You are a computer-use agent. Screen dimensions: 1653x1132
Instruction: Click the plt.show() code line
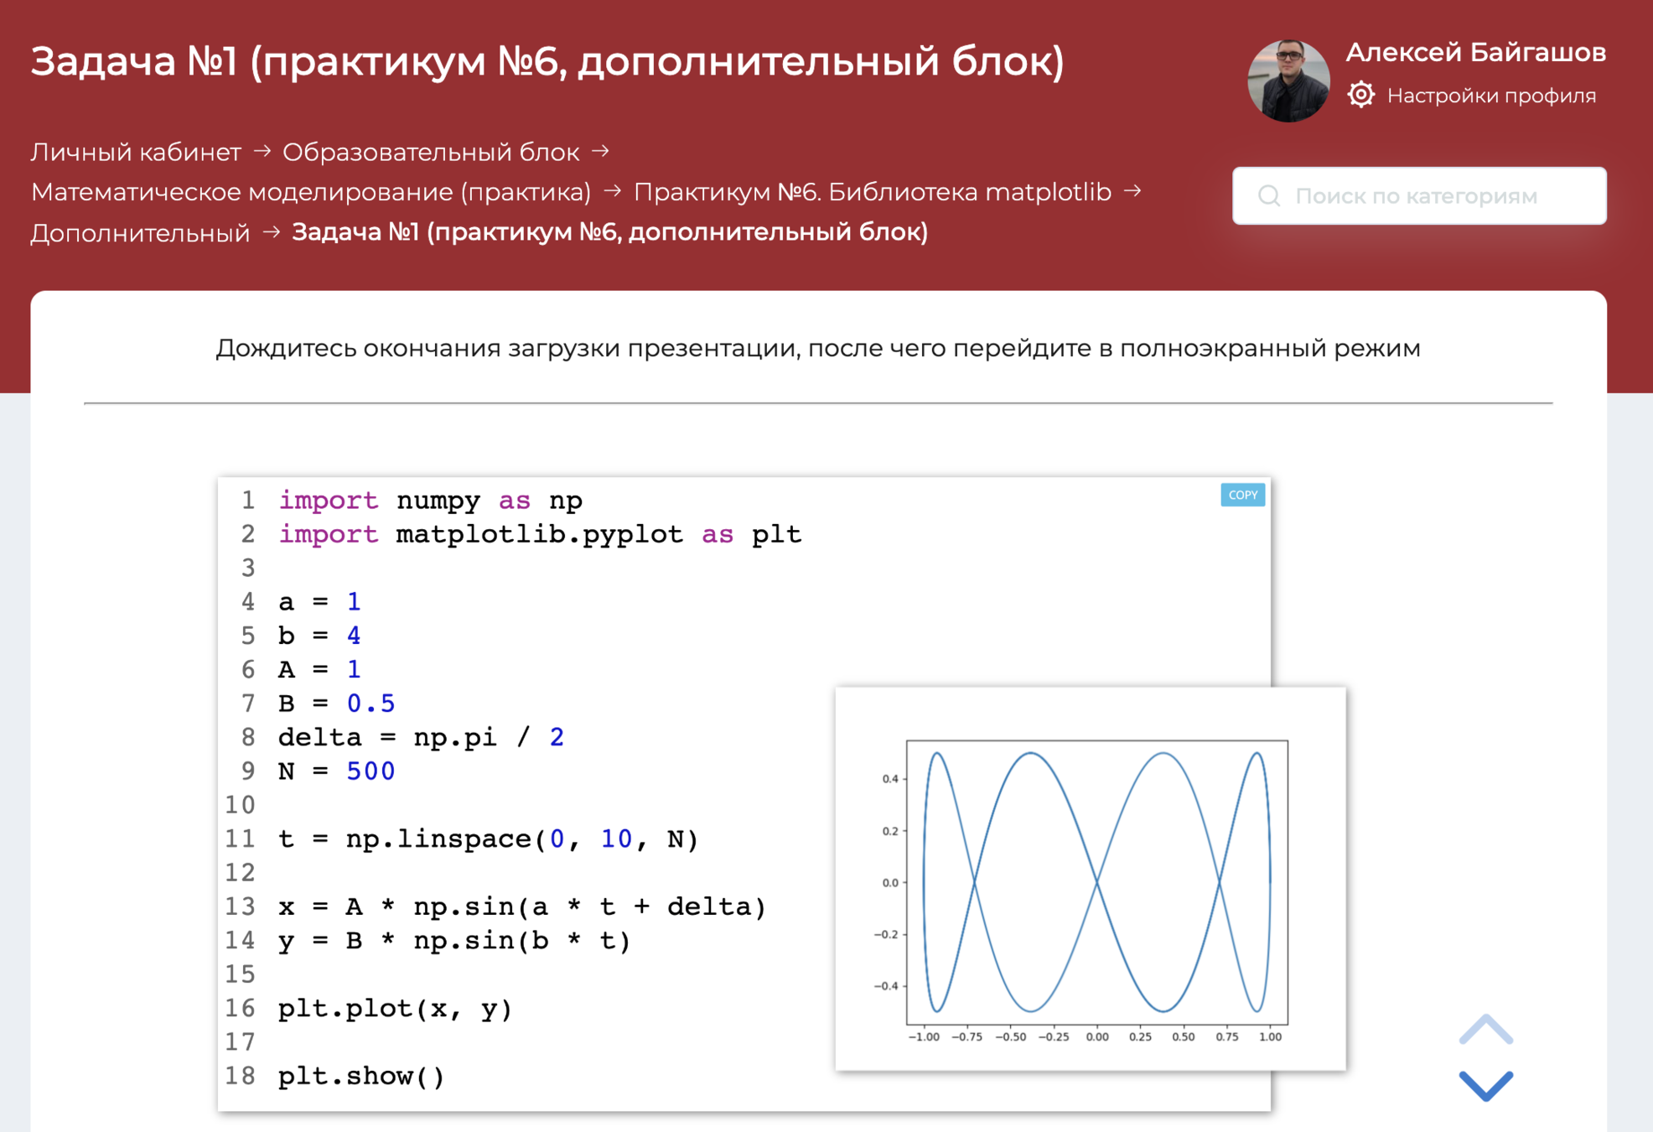tap(361, 1076)
